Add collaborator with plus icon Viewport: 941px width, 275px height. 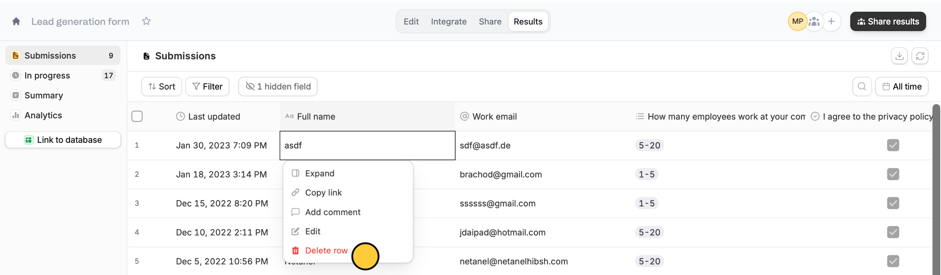tap(831, 22)
